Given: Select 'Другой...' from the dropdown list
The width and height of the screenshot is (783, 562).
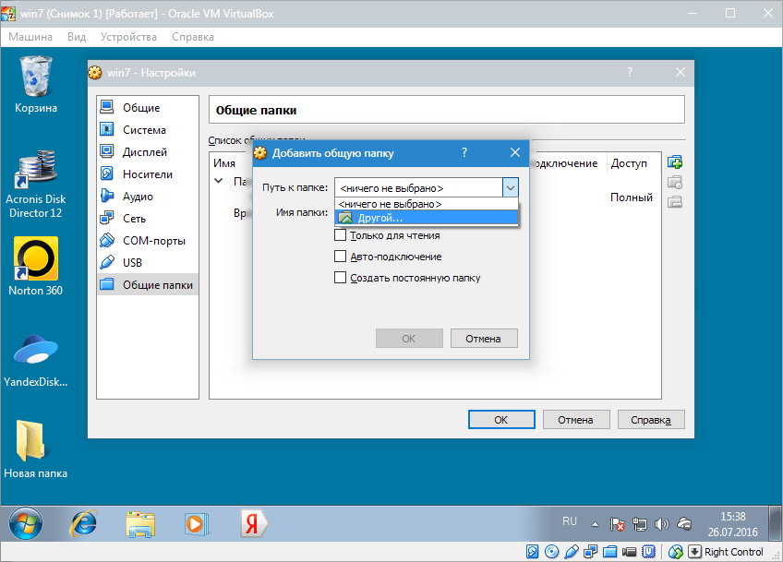Looking at the screenshot, I should [379, 218].
